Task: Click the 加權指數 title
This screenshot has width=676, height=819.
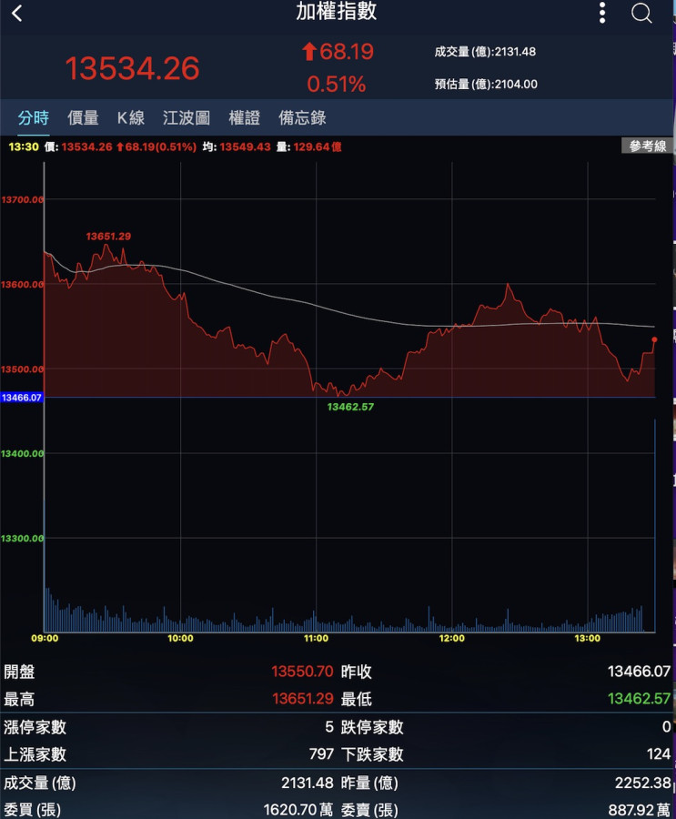Action: [337, 11]
